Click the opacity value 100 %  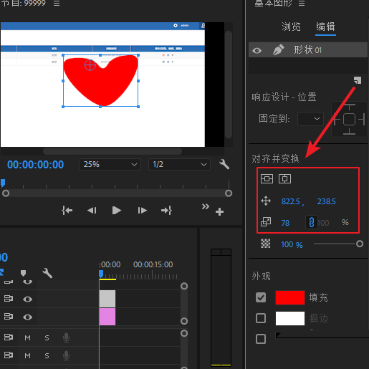(292, 244)
